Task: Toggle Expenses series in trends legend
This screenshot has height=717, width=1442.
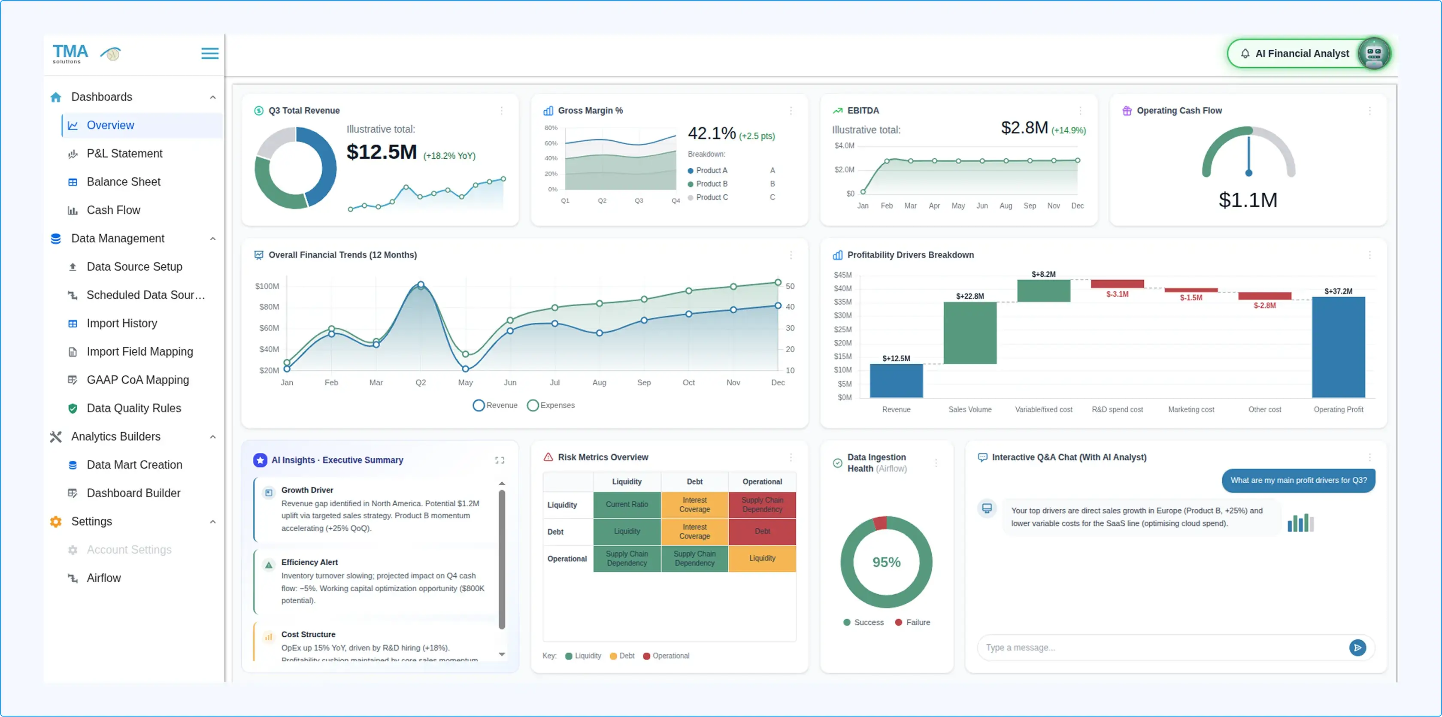Action: [x=551, y=405]
